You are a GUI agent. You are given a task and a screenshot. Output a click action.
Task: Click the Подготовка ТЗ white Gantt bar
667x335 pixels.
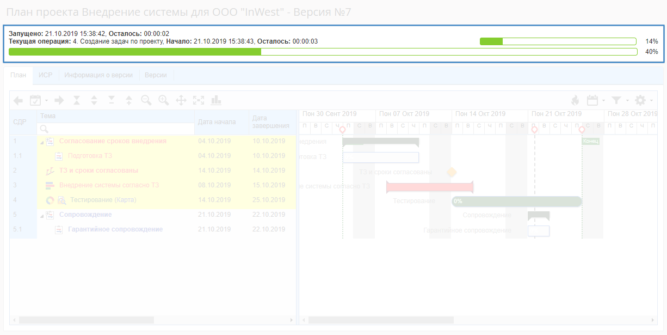(x=381, y=157)
